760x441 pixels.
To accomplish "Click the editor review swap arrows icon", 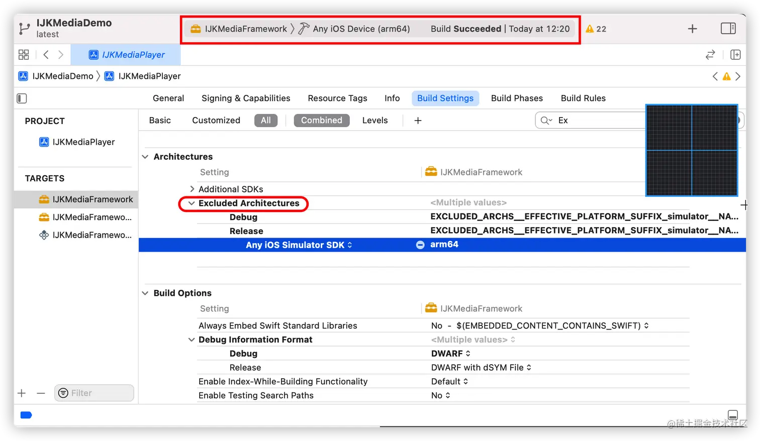I will [710, 55].
